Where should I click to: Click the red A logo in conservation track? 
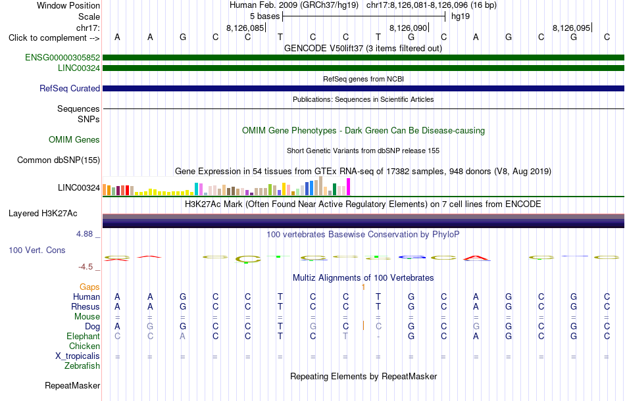tap(476, 258)
